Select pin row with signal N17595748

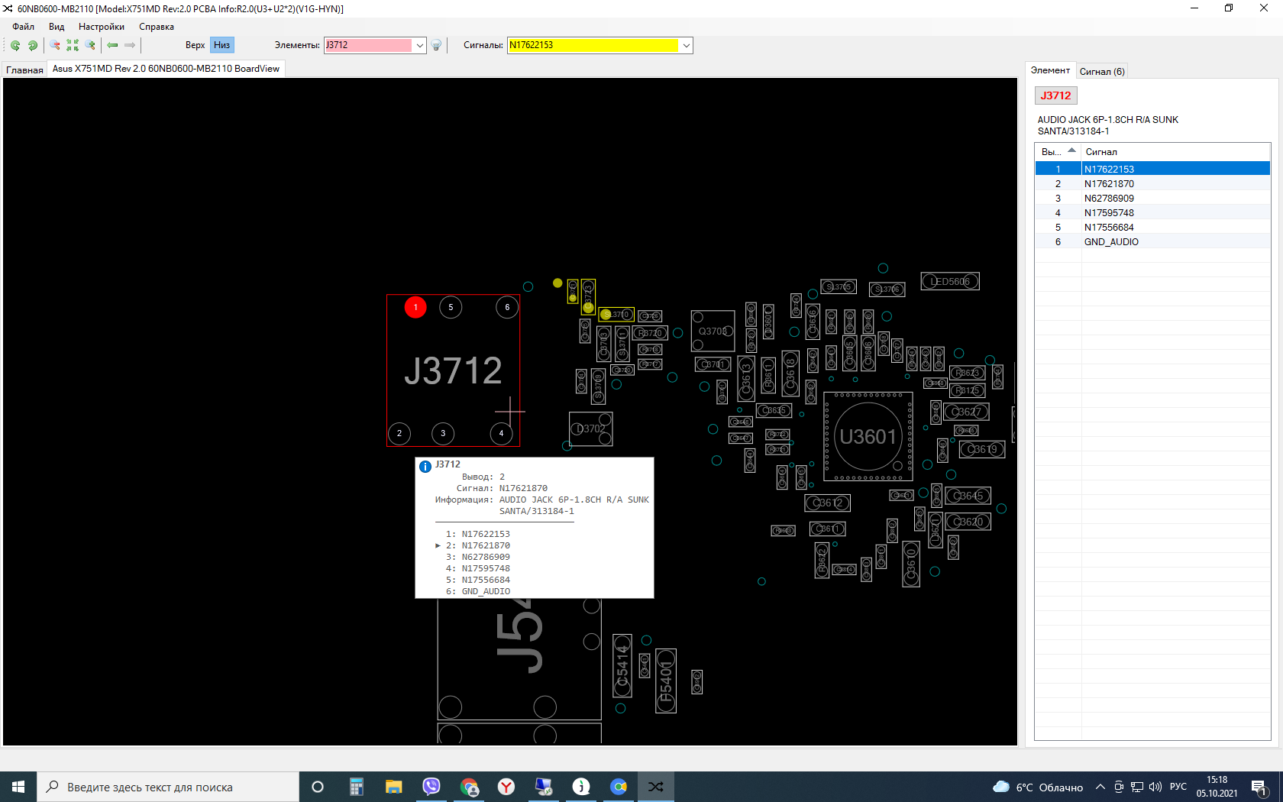[1152, 213]
